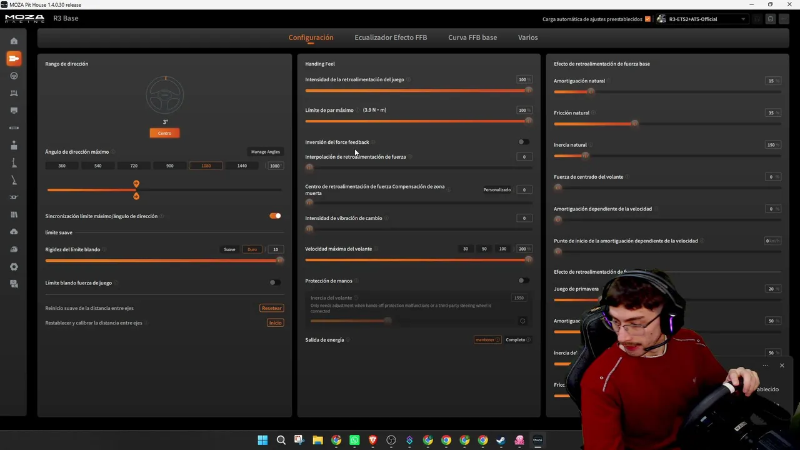Click the bottom disk icon in sidebar
Viewport: 800px width, 450px height.
pyautogui.click(x=14, y=284)
